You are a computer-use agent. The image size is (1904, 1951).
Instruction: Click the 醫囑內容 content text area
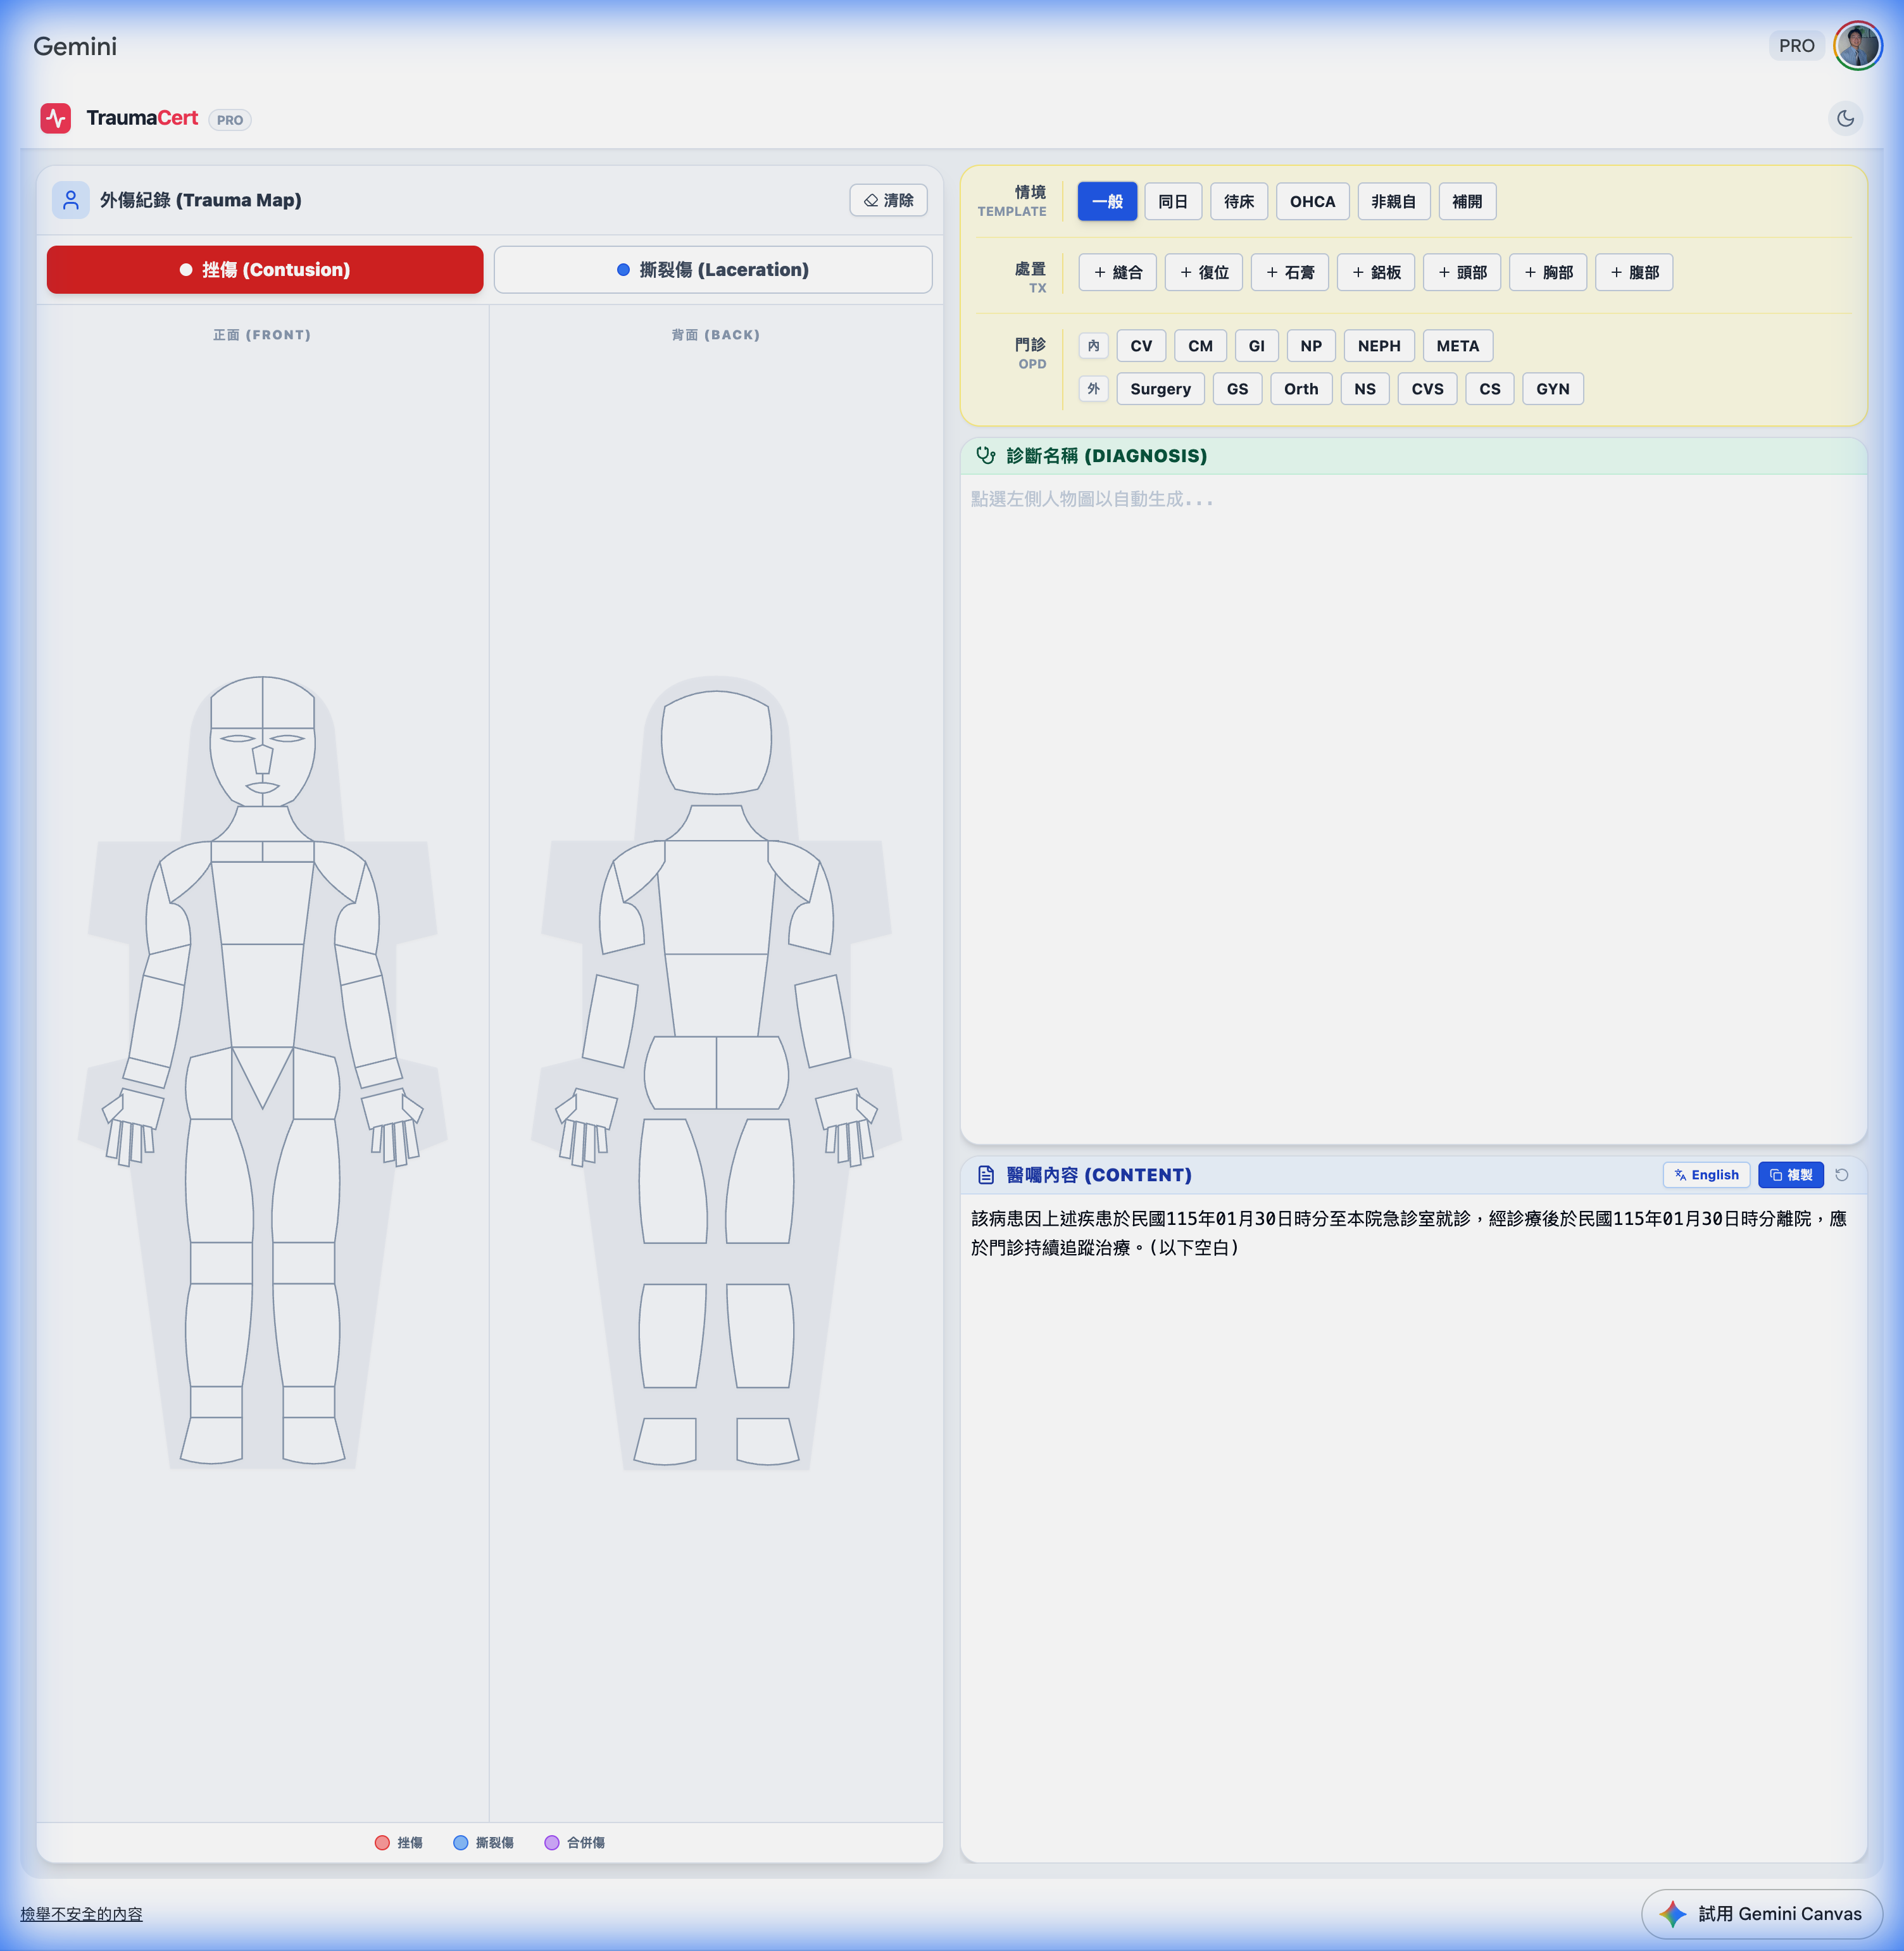(x=1413, y=1527)
